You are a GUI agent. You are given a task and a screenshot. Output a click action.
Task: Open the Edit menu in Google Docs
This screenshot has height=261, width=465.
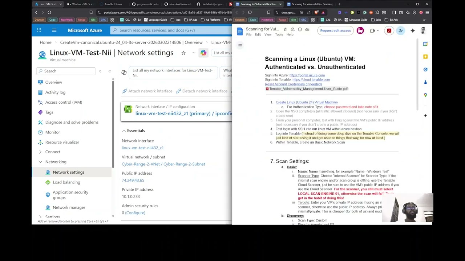pos(258,35)
